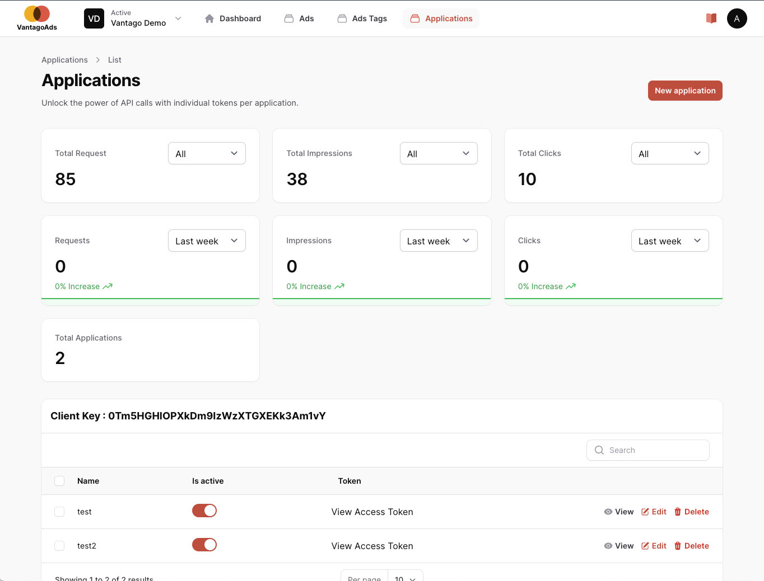The width and height of the screenshot is (764, 581).
Task: Check the checkbox for test2 row
Action: pyautogui.click(x=59, y=546)
